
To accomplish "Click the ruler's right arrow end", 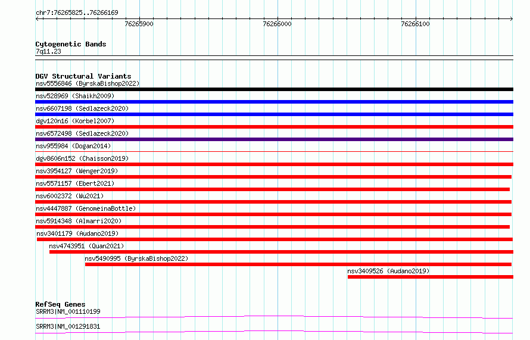I will 512,19.
